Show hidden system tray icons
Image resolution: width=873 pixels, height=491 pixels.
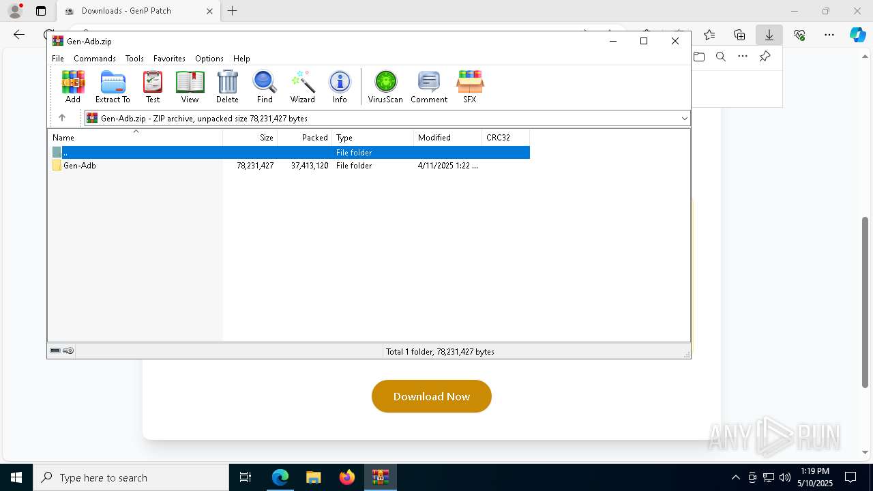click(x=735, y=477)
